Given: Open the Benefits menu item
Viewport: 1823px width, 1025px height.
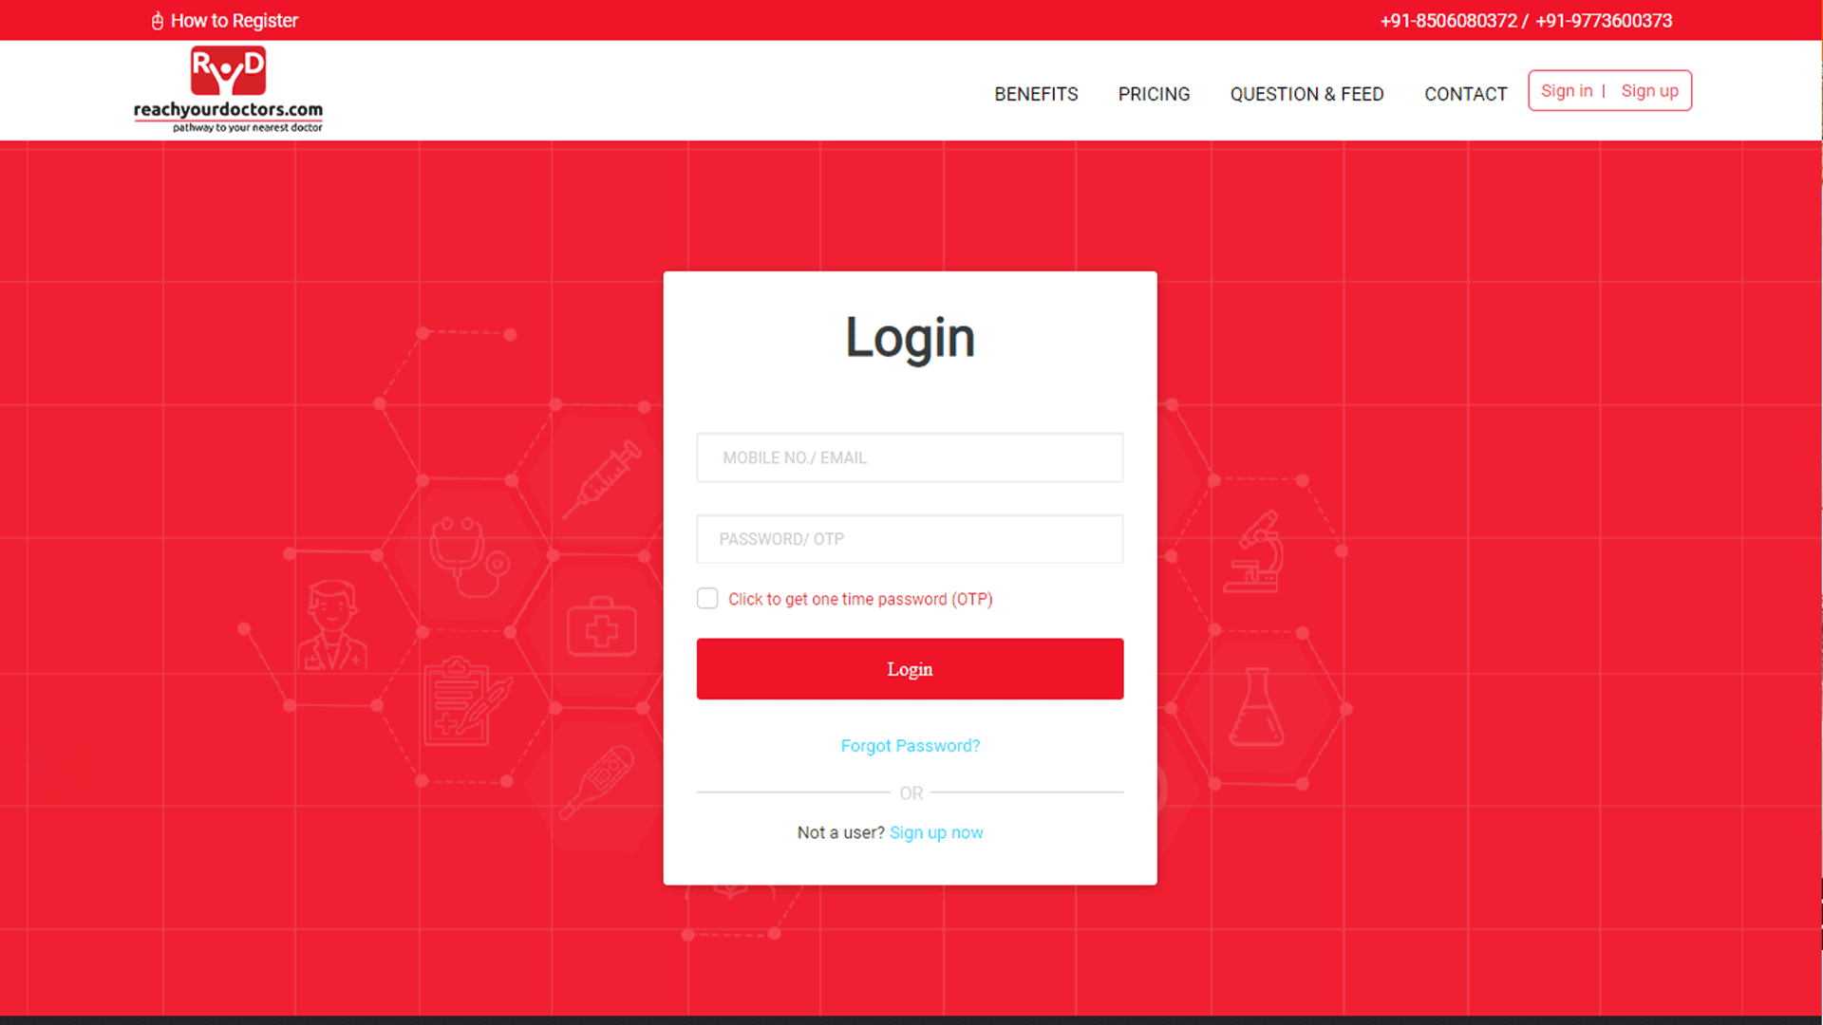Looking at the screenshot, I should point(1036,94).
